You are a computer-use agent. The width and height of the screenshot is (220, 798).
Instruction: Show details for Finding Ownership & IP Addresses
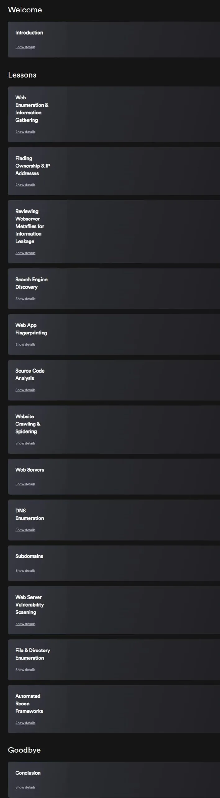click(25, 185)
